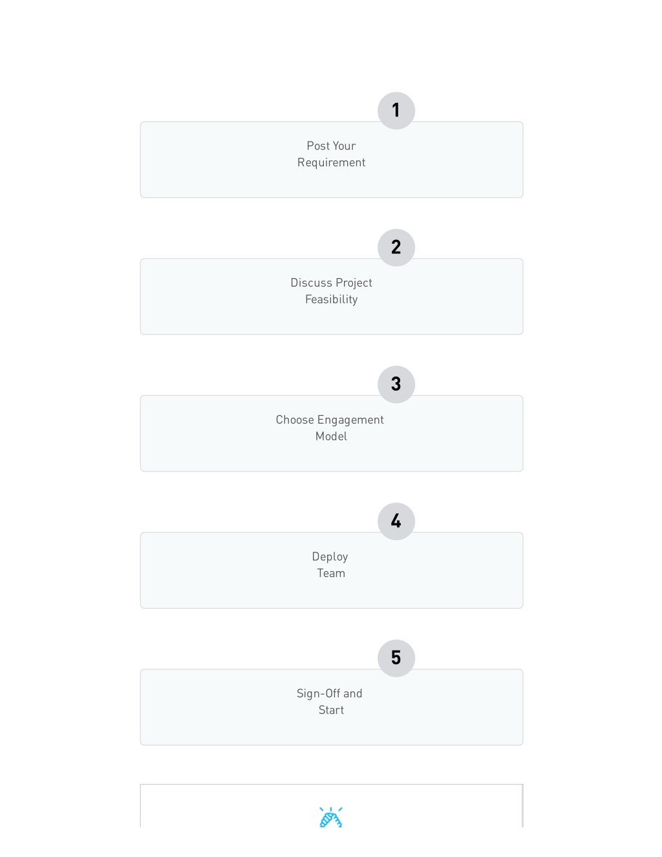Click the step 2 number badge

pos(396,248)
